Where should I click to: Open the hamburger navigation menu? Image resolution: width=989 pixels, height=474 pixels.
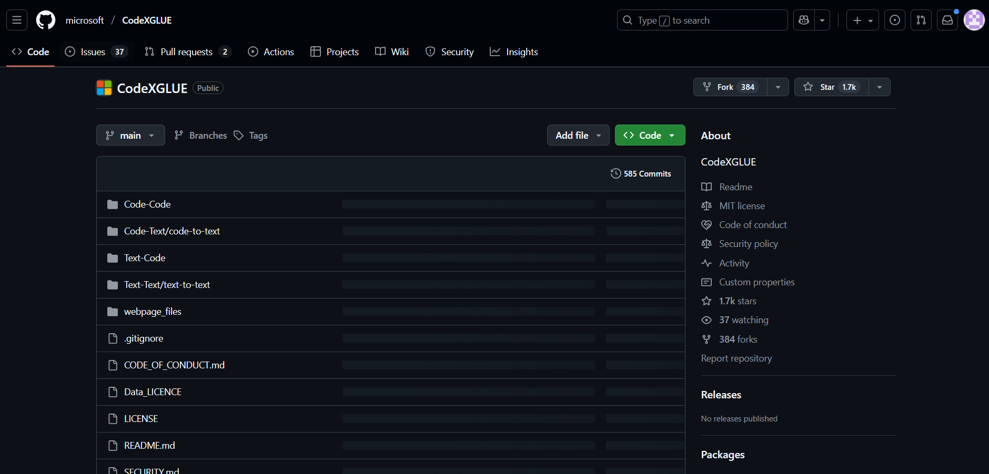17,20
